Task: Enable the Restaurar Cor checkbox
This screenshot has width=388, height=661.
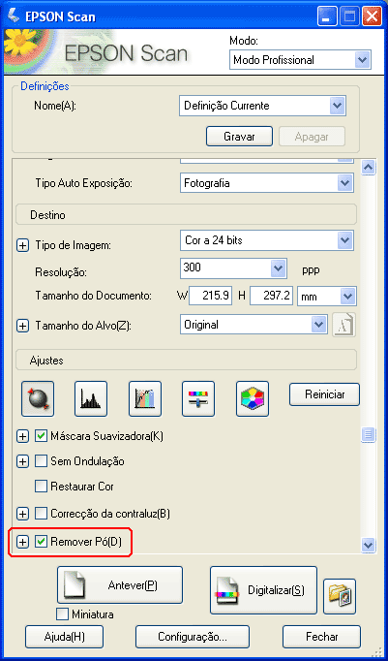Action: (x=42, y=487)
